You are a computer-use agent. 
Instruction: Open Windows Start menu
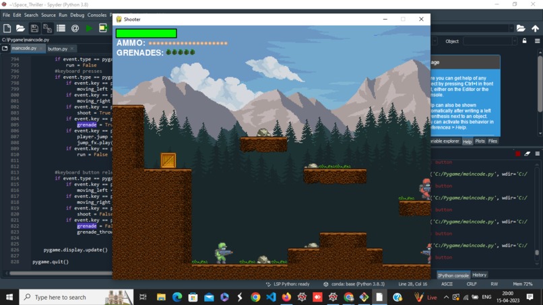tap(9, 297)
